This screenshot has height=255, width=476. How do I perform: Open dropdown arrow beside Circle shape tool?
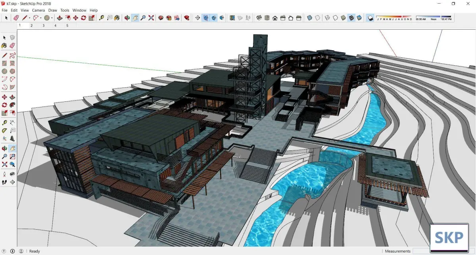pos(52,18)
